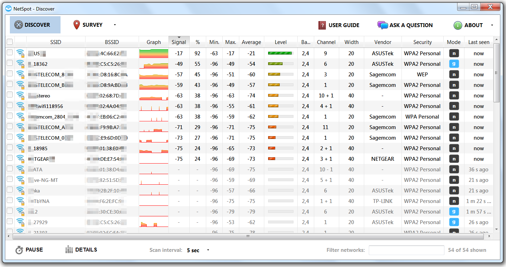Screen dimensions: 506x267
Task: Open the Details bar chart icon
Action: (x=69, y=250)
